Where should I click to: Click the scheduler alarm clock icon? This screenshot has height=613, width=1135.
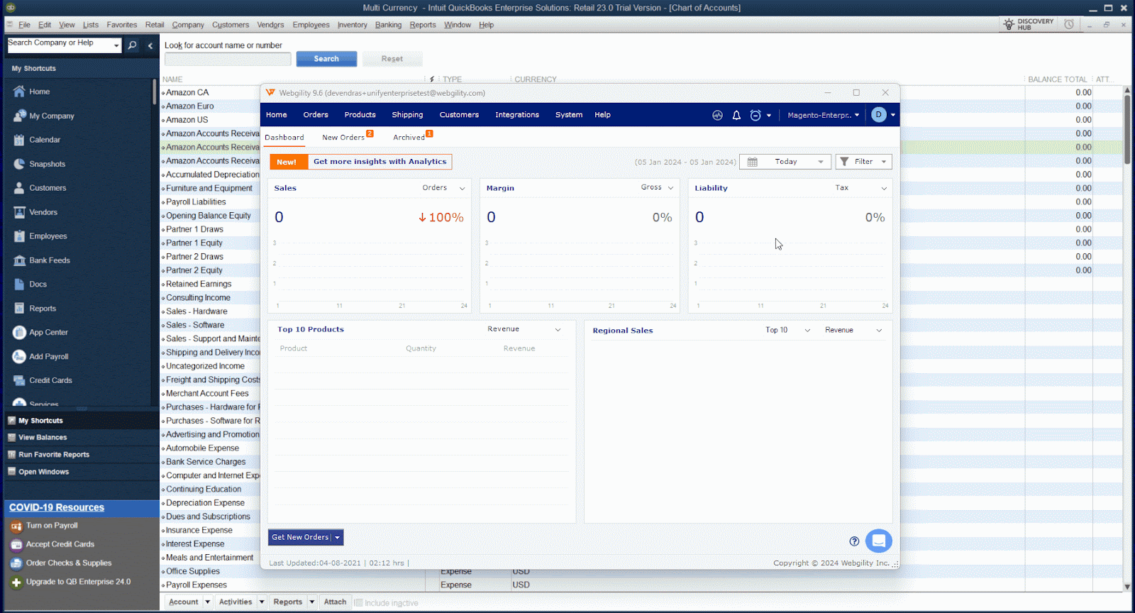(x=755, y=115)
